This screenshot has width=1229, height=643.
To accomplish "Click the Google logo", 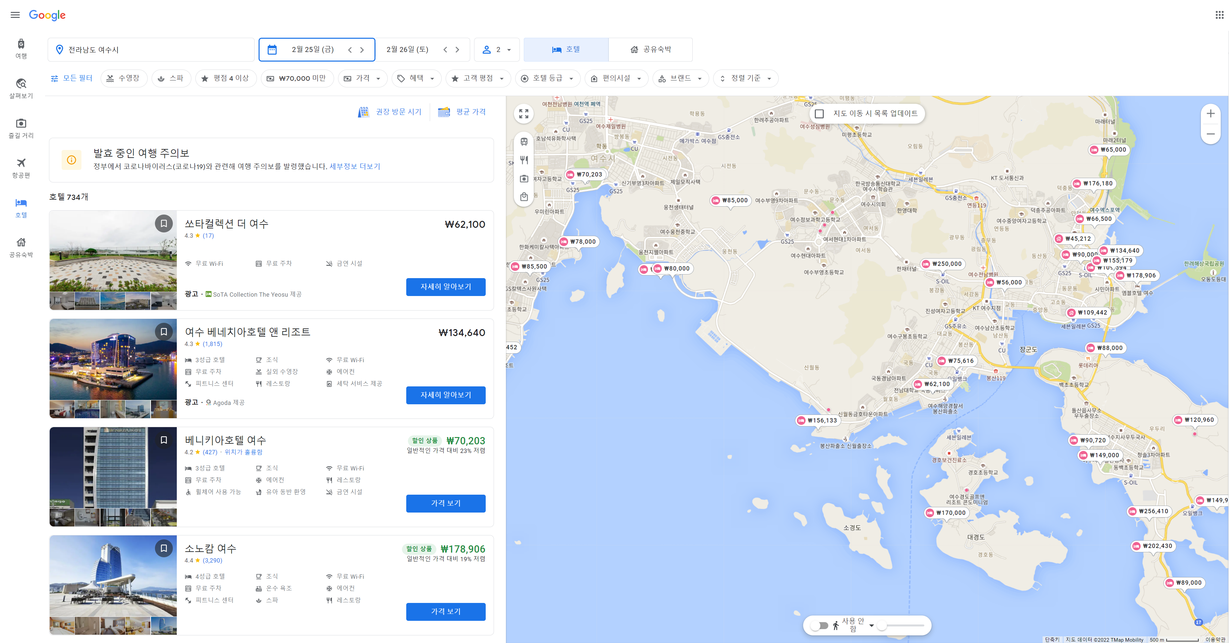I will (47, 15).
